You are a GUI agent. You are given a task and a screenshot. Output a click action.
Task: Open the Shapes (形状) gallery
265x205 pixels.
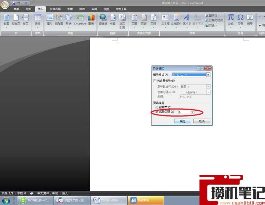[68, 21]
